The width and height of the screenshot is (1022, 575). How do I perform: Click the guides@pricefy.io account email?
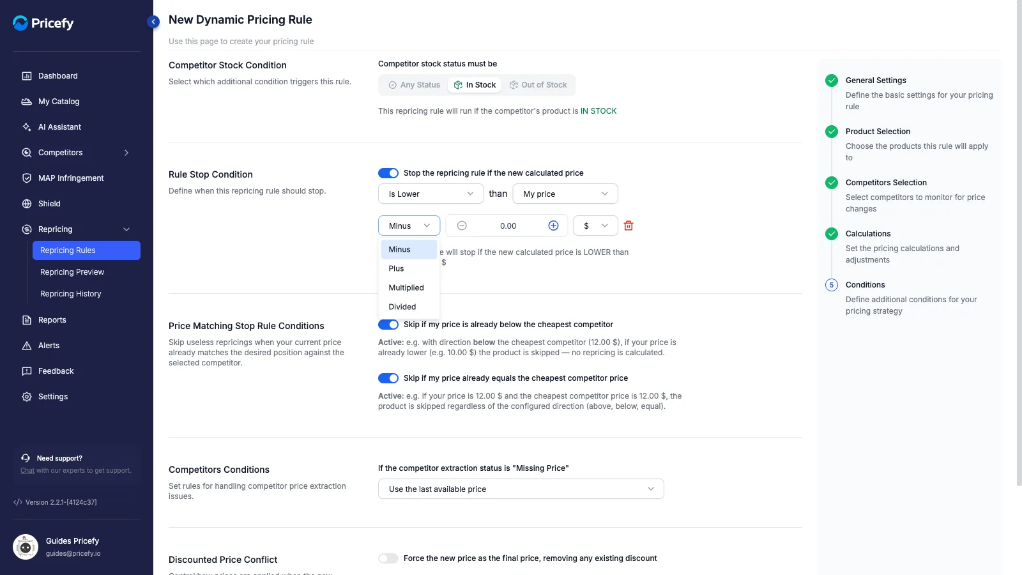[x=73, y=554]
